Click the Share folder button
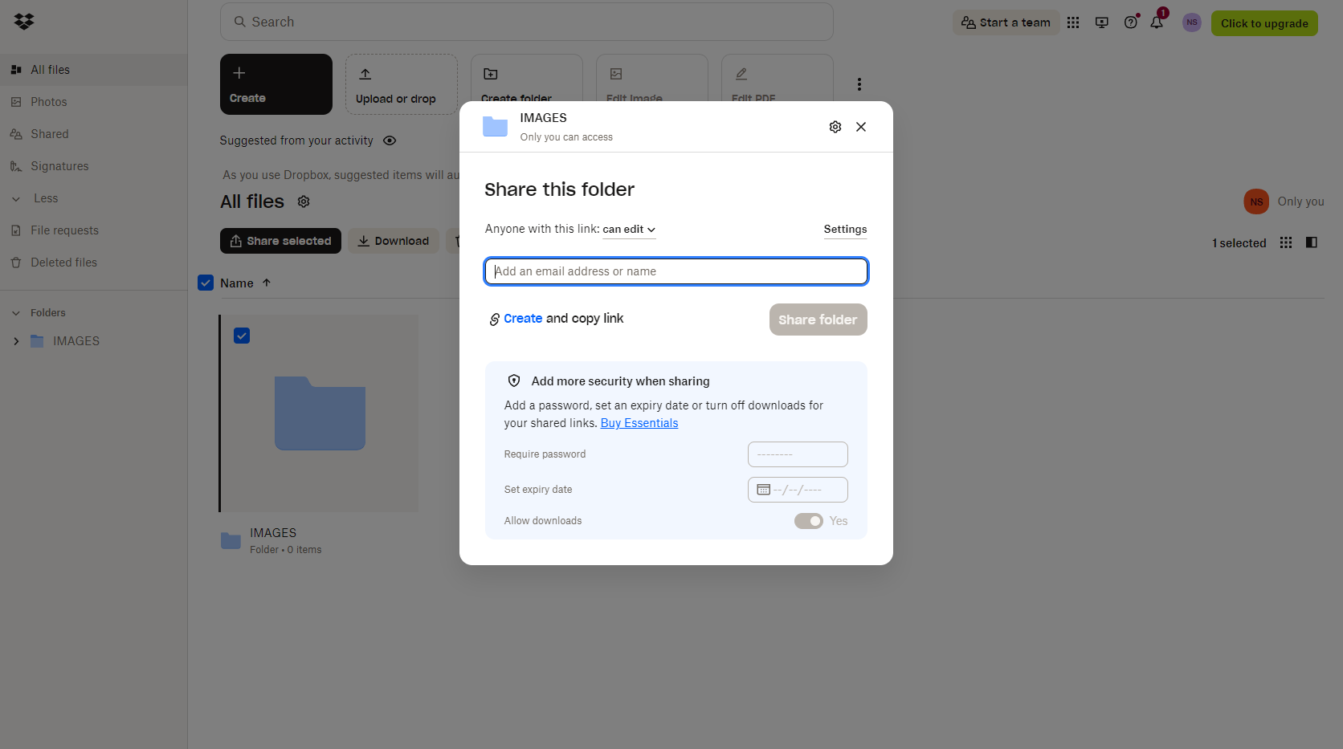The height and width of the screenshot is (749, 1343). coord(818,320)
